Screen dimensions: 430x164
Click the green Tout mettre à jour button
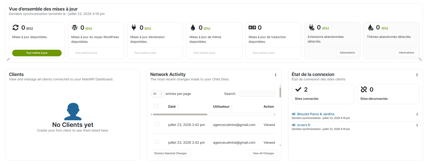tap(37, 53)
